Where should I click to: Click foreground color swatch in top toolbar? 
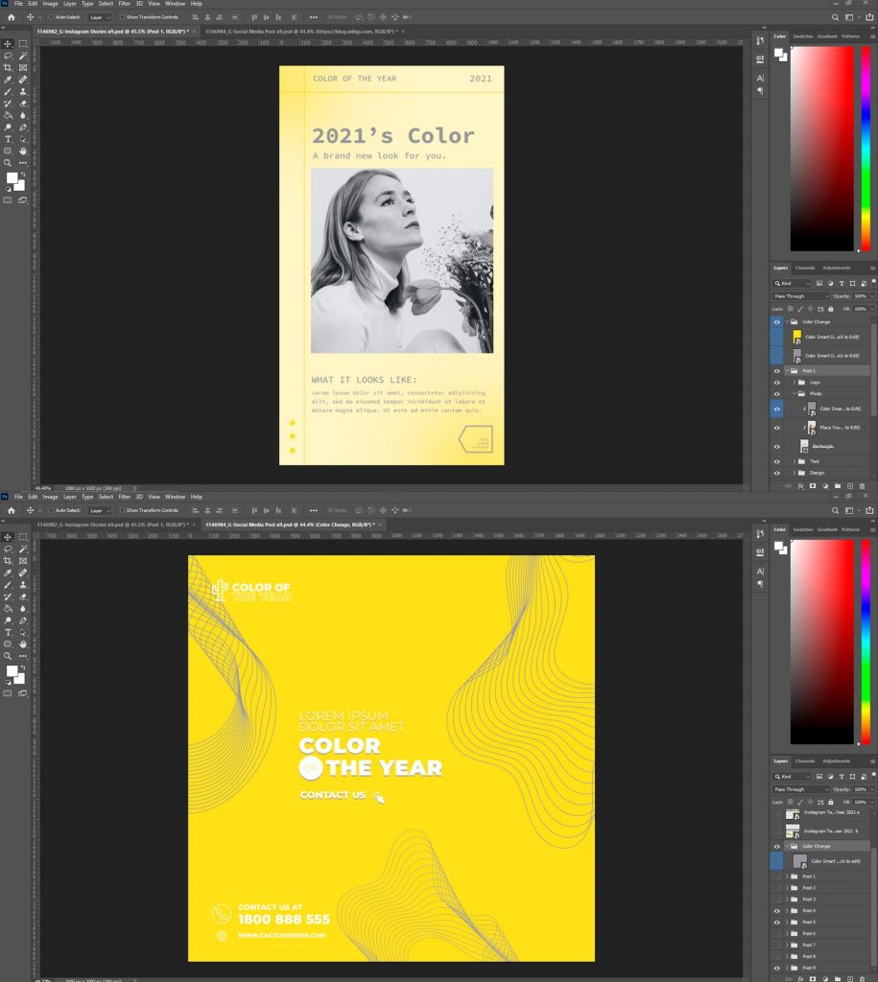[x=12, y=177]
